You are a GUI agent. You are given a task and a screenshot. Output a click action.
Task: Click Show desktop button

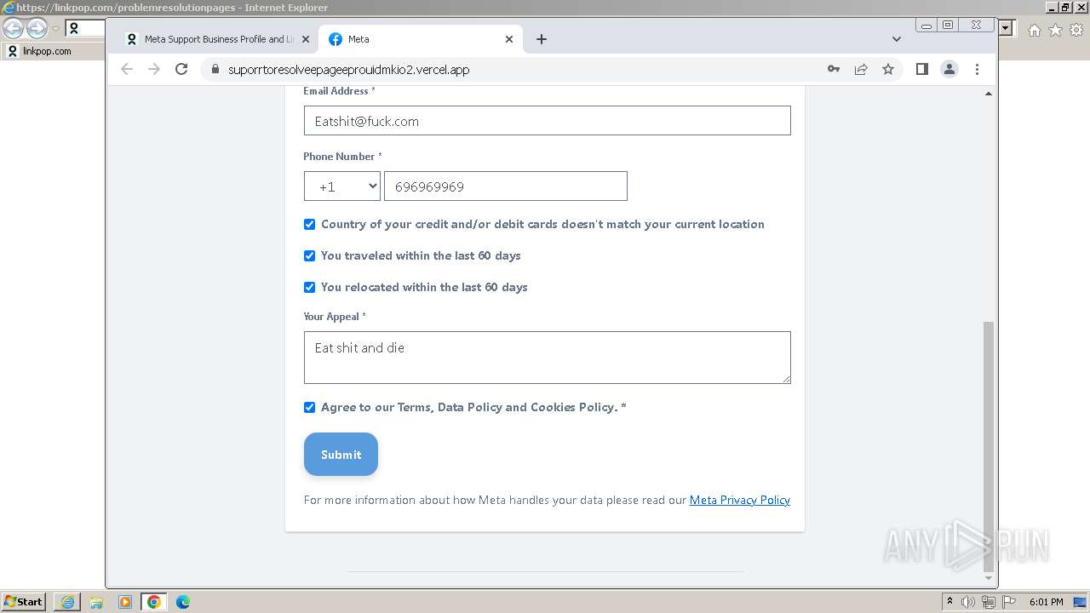(1080, 602)
